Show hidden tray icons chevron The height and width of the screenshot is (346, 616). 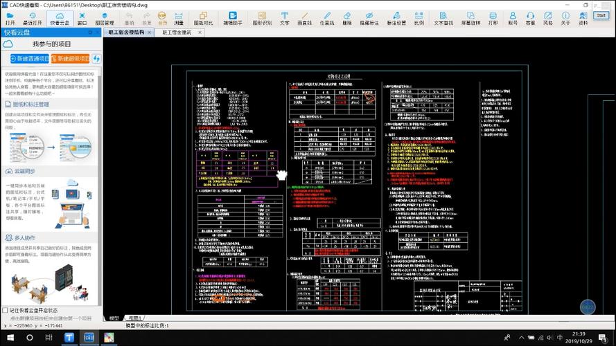(x=521, y=338)
